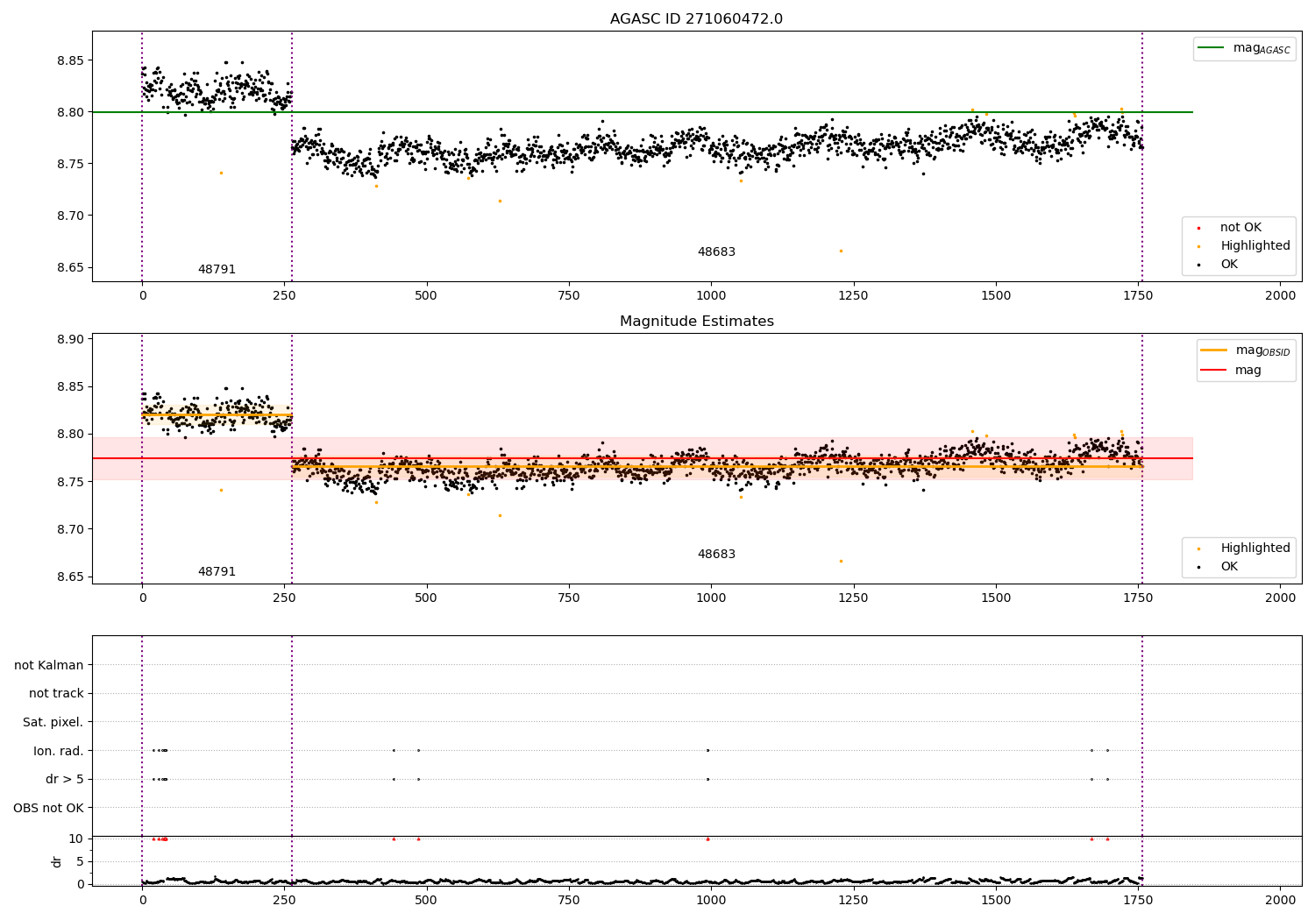
Task: Click the 'dr' y-axis label in bottom plot
Action: [x=57, y=861]
